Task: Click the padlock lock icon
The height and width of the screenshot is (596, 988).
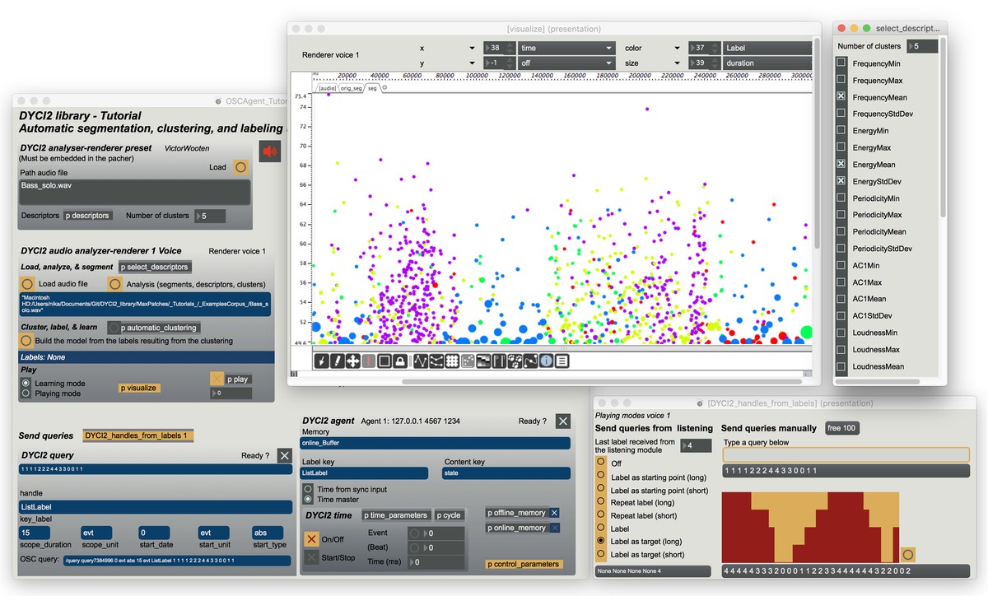Action: 399,361
